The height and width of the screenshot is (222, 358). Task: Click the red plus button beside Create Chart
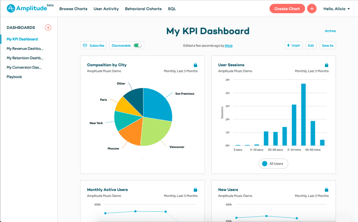312,8
